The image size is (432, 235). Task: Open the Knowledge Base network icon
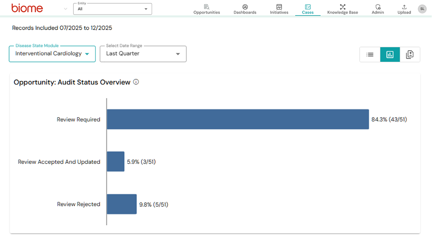pyautogui.click(x=342, y=6)
